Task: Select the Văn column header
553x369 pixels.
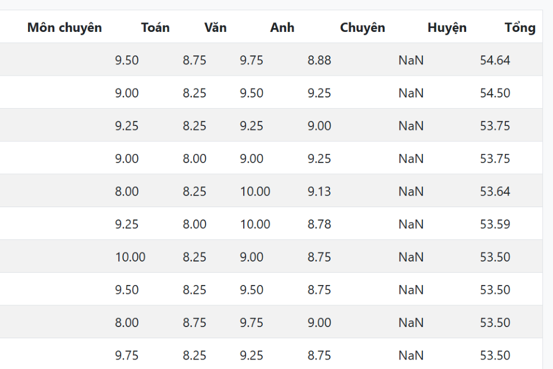Action: click(x=216, y=27)
